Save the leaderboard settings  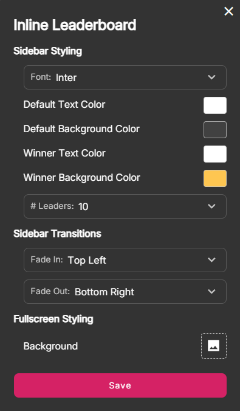[120, 385]
